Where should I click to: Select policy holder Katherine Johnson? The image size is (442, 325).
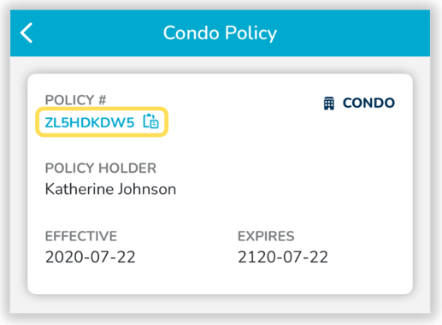pos(110,189)
